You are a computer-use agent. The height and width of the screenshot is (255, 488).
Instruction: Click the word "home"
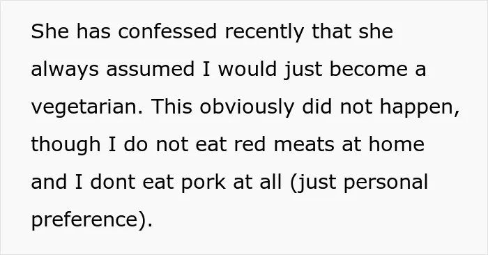[397, 144]
